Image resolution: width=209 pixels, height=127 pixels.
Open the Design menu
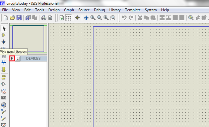tap(54, 10)
